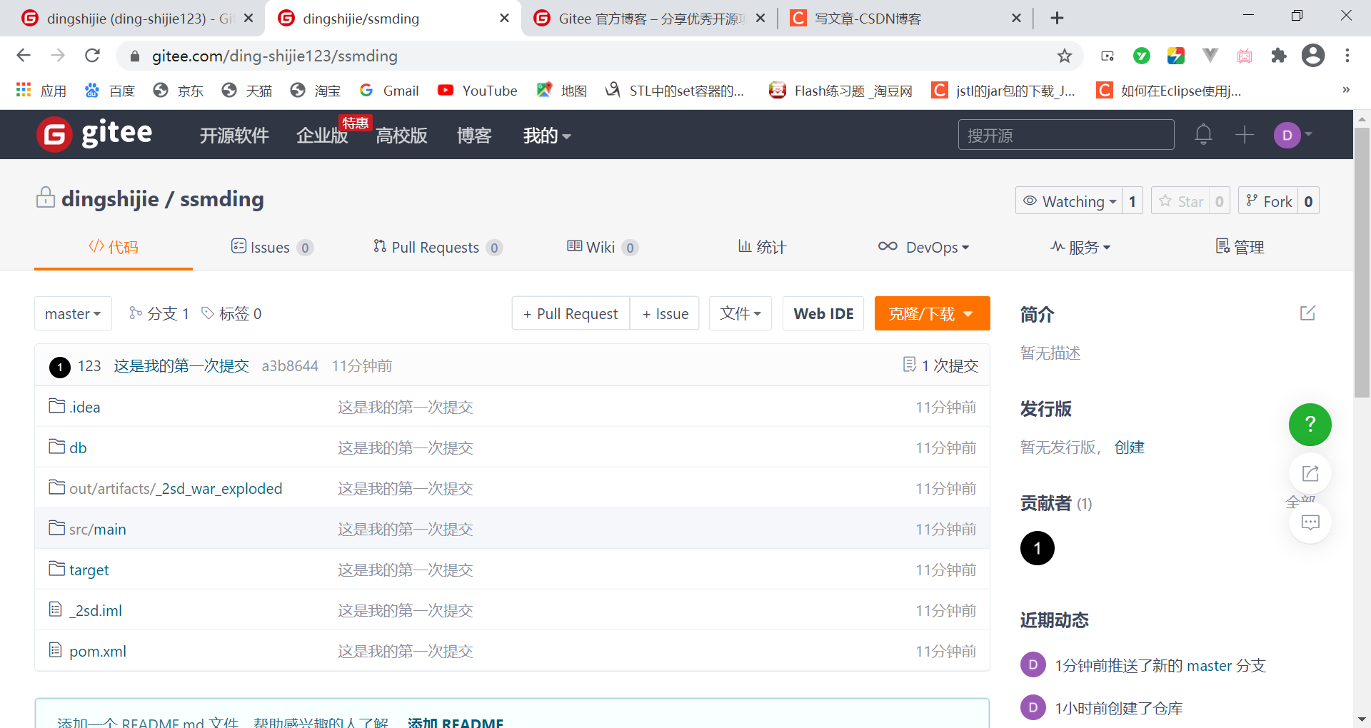
Task: Click 分支 1 branches link
Action: tap(159, 313)
